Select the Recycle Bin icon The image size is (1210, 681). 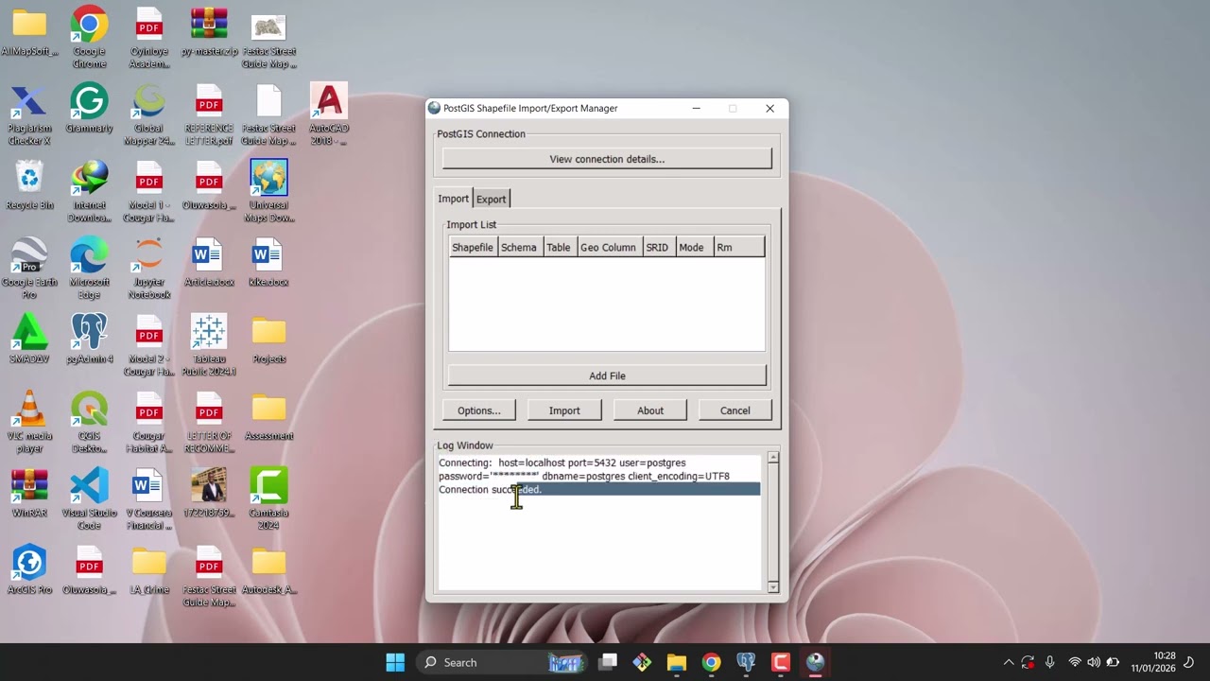[29, 185]
